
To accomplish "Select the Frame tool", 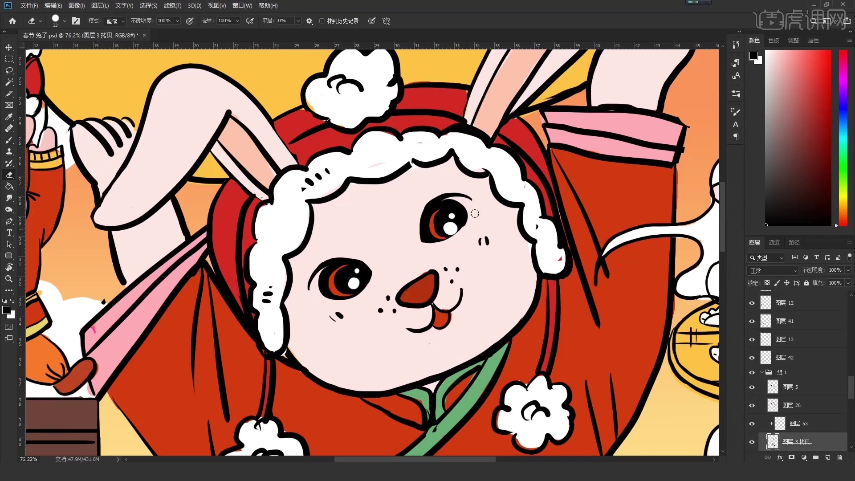I will coord(9,105).
